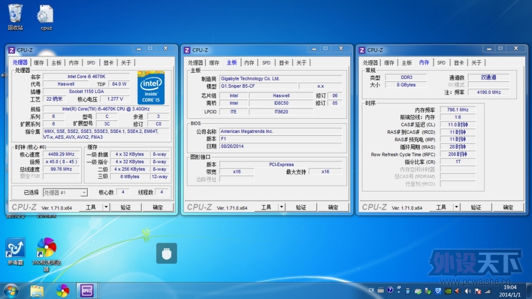
Task: Click the 08/26/2014 BIOS date field
Action: [281, 146]
